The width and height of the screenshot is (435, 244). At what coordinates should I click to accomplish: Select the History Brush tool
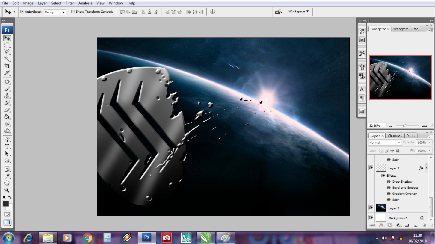[7, 103]
